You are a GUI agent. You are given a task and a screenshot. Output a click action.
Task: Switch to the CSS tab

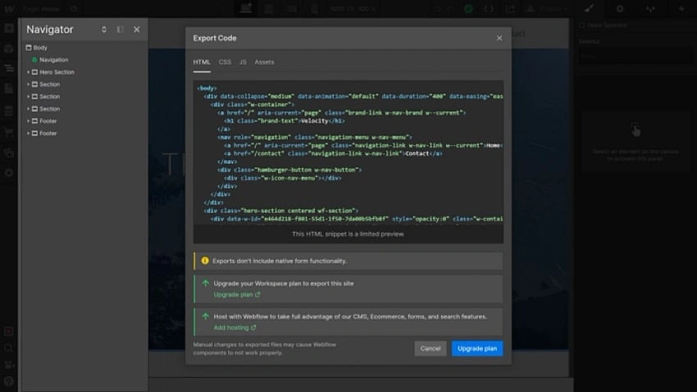pyautogui.click(x=225, y=62)
